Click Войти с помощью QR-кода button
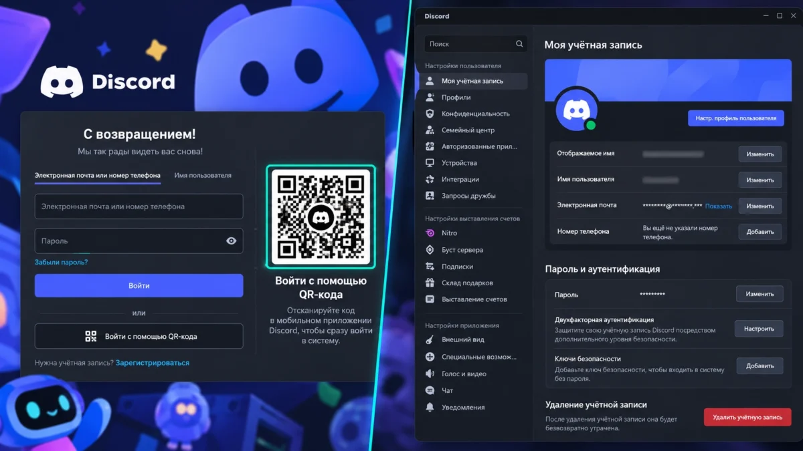The height and width of the screenshot is (451, 803). pyautogui.click(x=139, y=337)
